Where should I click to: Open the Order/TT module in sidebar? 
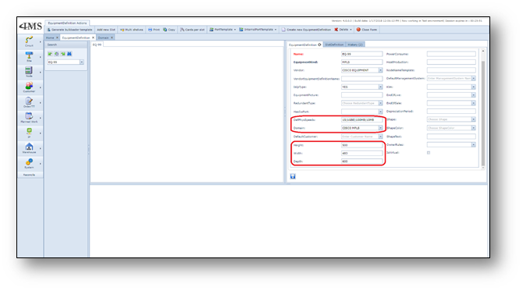point(29,102)
